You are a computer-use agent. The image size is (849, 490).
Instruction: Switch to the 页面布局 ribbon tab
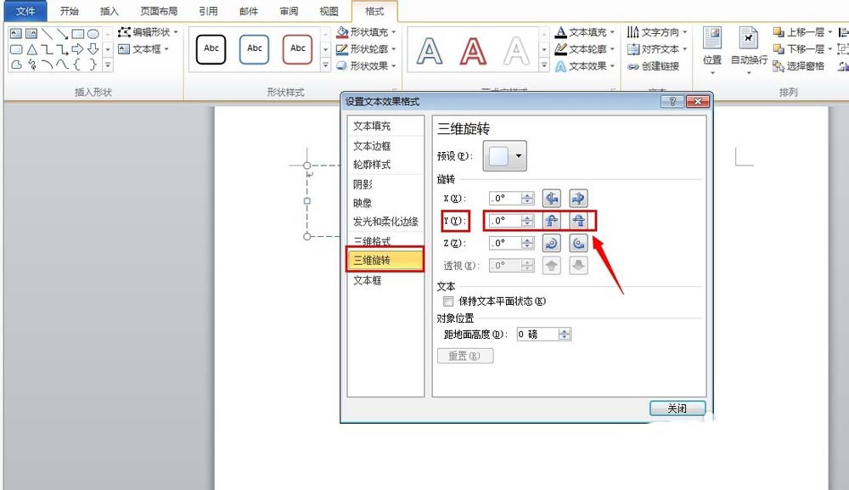(160, 11)
